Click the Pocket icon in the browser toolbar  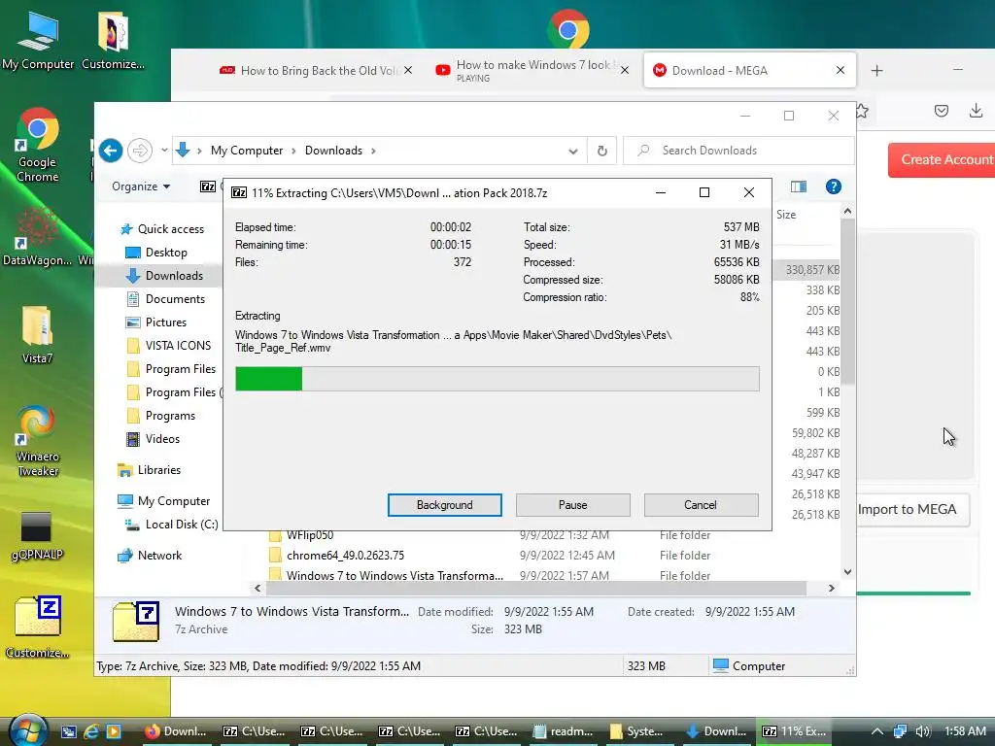tap(942, 111)
